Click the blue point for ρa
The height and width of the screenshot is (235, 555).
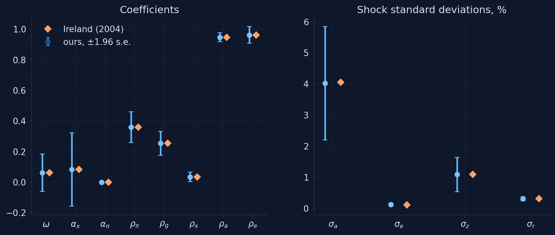click(220, 37)
